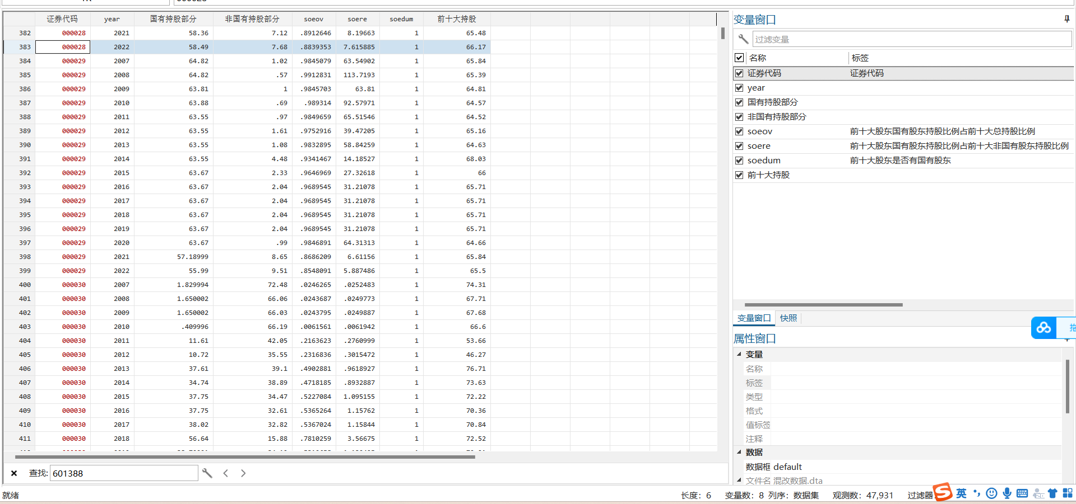Select the soere column header

(x=358, y=19)
